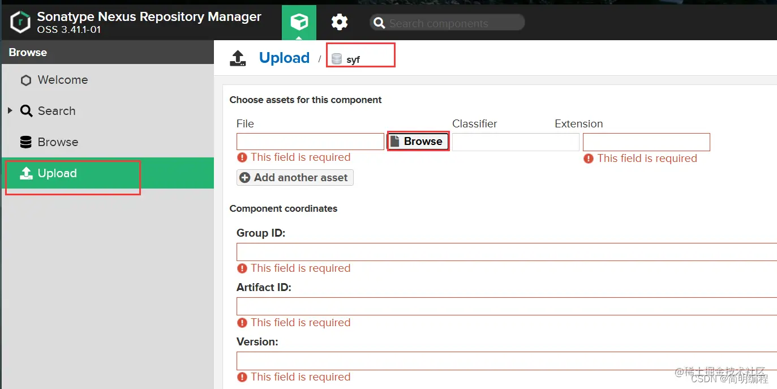This screenshot has width=777, height=389.
Task: Click the Version input field
Action: pyautogui.click(x=506, y=361)
